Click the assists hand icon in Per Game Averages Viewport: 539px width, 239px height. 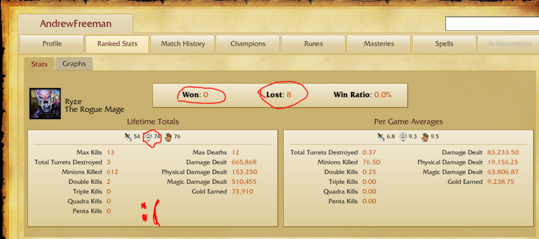(425, 137)
